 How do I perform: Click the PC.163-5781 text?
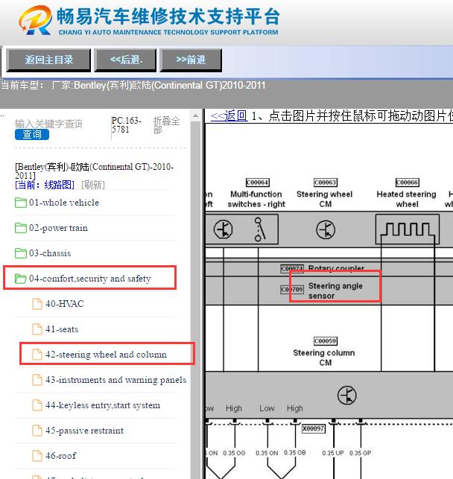126,125
